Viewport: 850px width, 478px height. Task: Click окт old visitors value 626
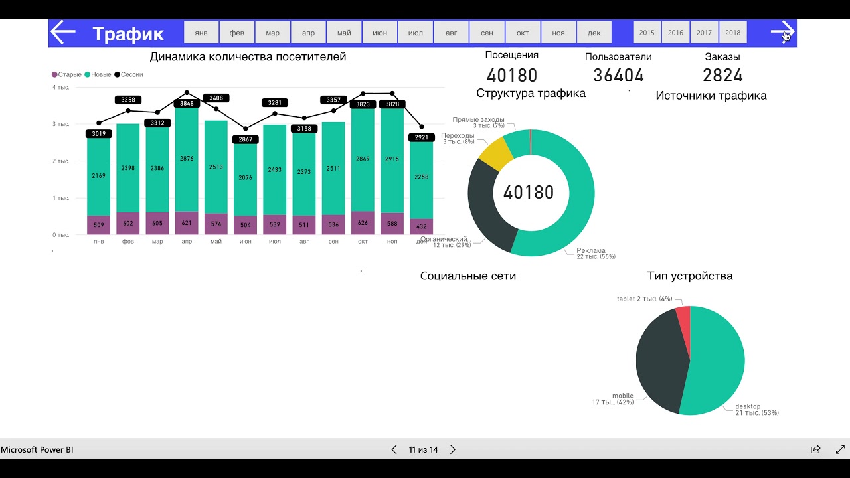[x=363, y=224]
